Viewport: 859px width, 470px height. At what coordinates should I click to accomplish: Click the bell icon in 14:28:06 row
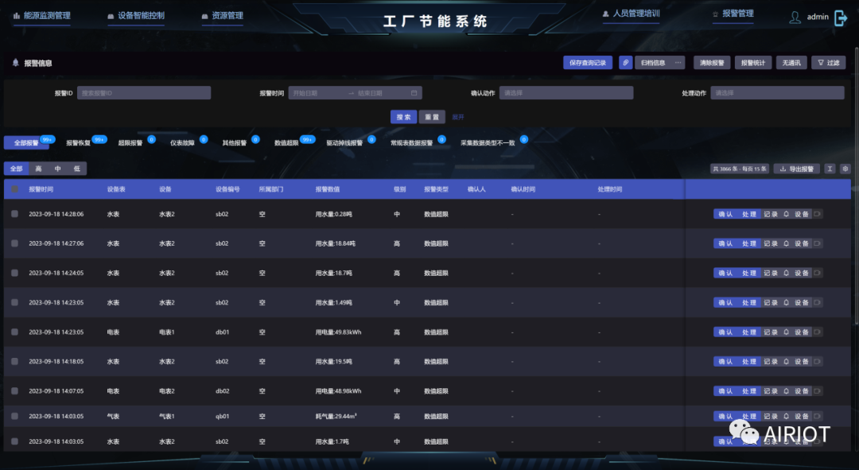point(786,214)
